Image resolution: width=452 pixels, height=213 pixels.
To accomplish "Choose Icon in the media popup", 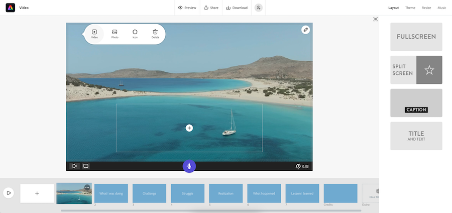I will [x=135, y=34].
